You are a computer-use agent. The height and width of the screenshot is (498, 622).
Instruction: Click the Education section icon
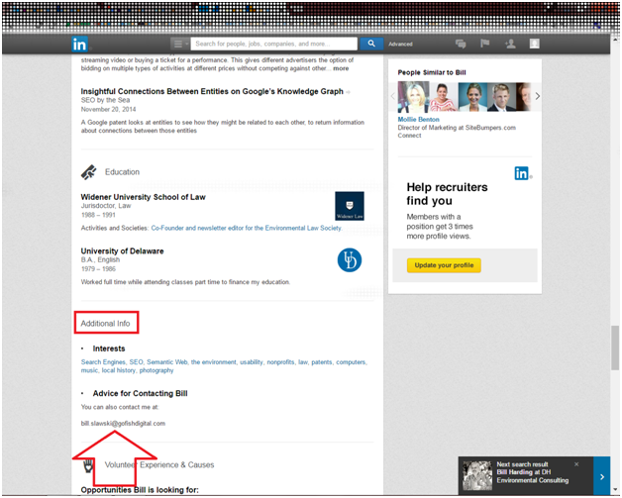[88, 172]
